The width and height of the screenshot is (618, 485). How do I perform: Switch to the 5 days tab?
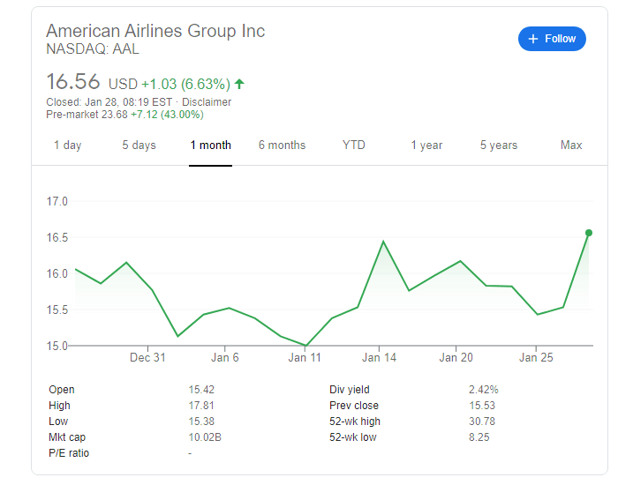coord(139,145)
